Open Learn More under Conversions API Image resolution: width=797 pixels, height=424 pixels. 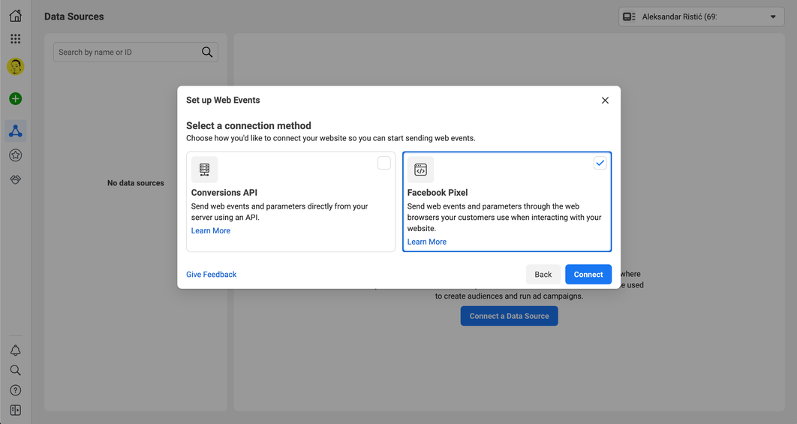[210, 231]
